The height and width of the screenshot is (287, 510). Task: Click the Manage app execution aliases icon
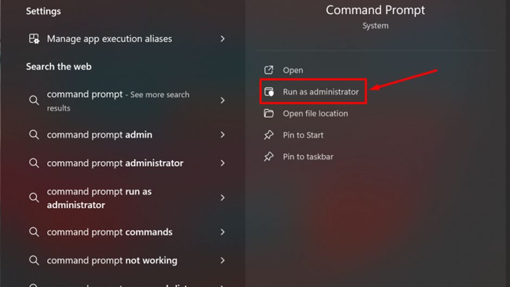click(x=34, y=39)
